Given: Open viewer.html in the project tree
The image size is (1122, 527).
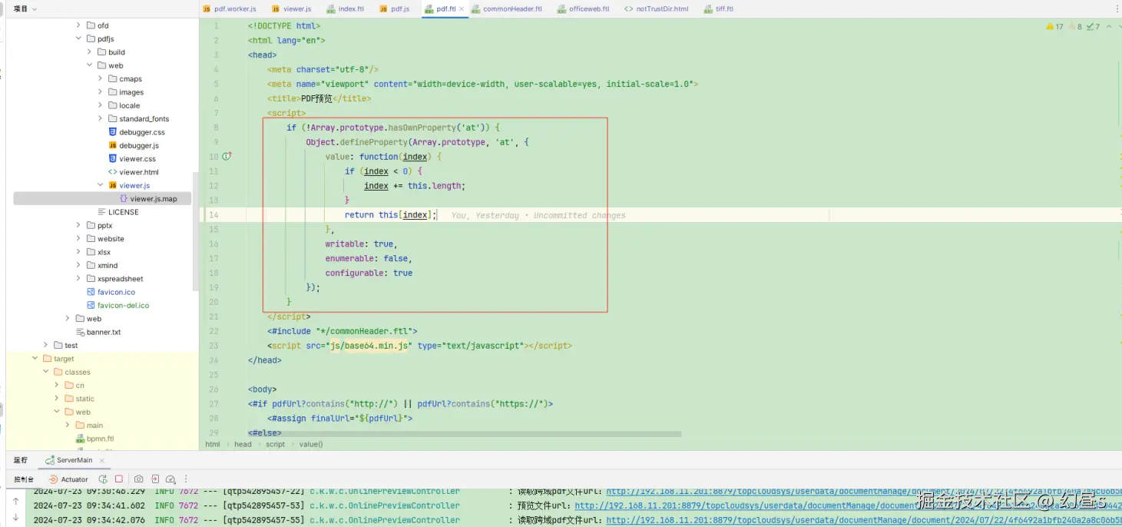Looking at the screenshot, I should pyautogui.click(x=138, y=172).
